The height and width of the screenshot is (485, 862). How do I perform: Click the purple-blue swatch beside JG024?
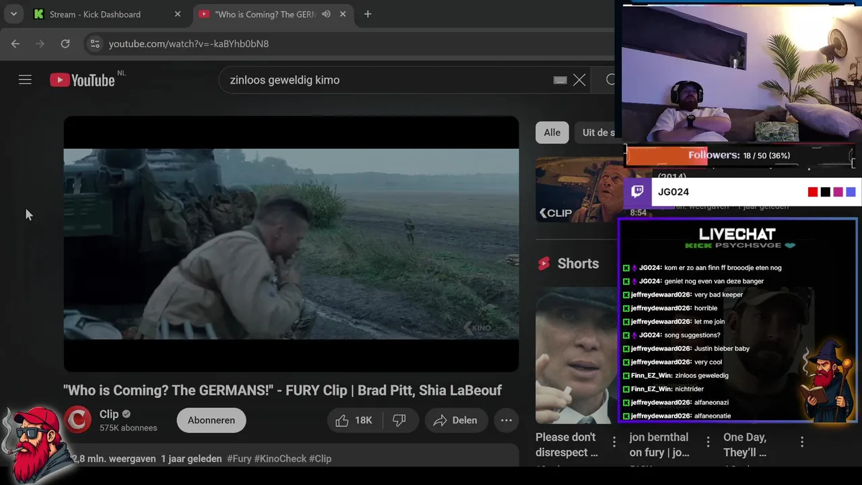(851, 192)
